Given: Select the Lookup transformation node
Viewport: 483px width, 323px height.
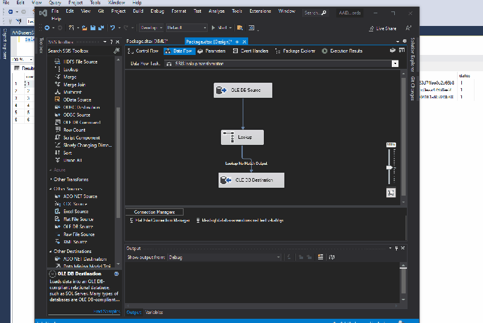Looking at the screenshot, I should (x=242, y=137).
